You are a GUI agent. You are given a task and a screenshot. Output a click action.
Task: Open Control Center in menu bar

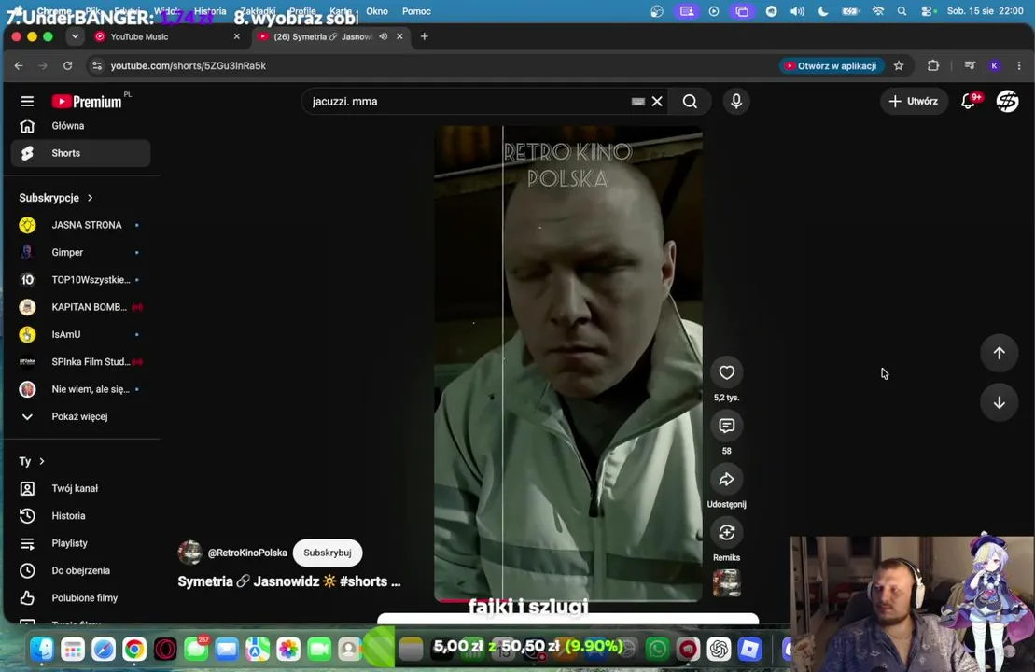pos(929,11)
